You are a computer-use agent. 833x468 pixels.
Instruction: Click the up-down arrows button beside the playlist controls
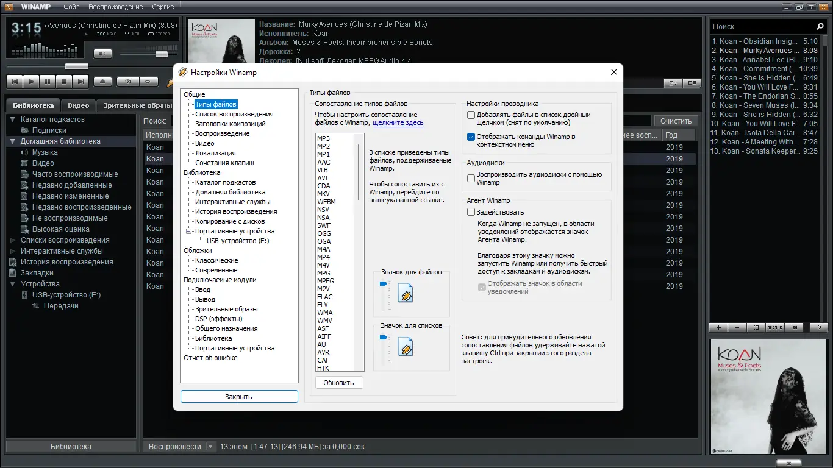818,327
